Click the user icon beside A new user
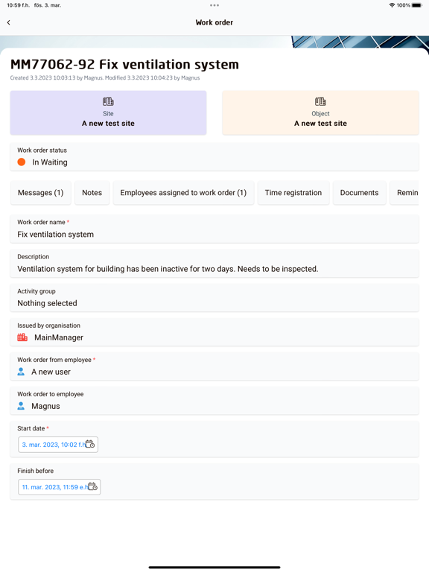This screenshot has width=429, height=572. [x=21, y=372]
